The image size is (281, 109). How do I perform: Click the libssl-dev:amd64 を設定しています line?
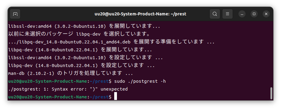coord(86,58)
